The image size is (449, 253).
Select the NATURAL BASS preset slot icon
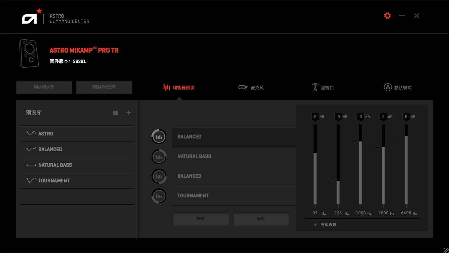[159, 156]
